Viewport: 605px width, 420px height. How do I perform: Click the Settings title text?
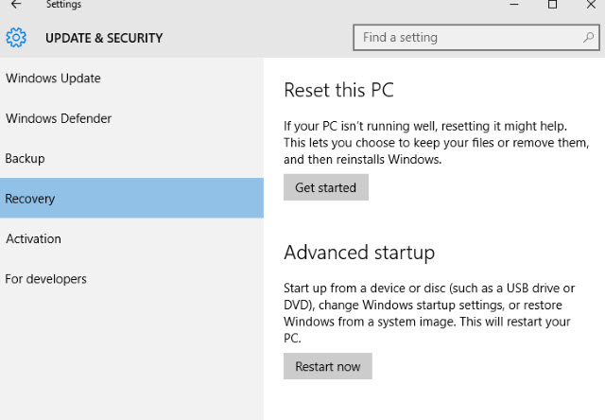[63, 4]
